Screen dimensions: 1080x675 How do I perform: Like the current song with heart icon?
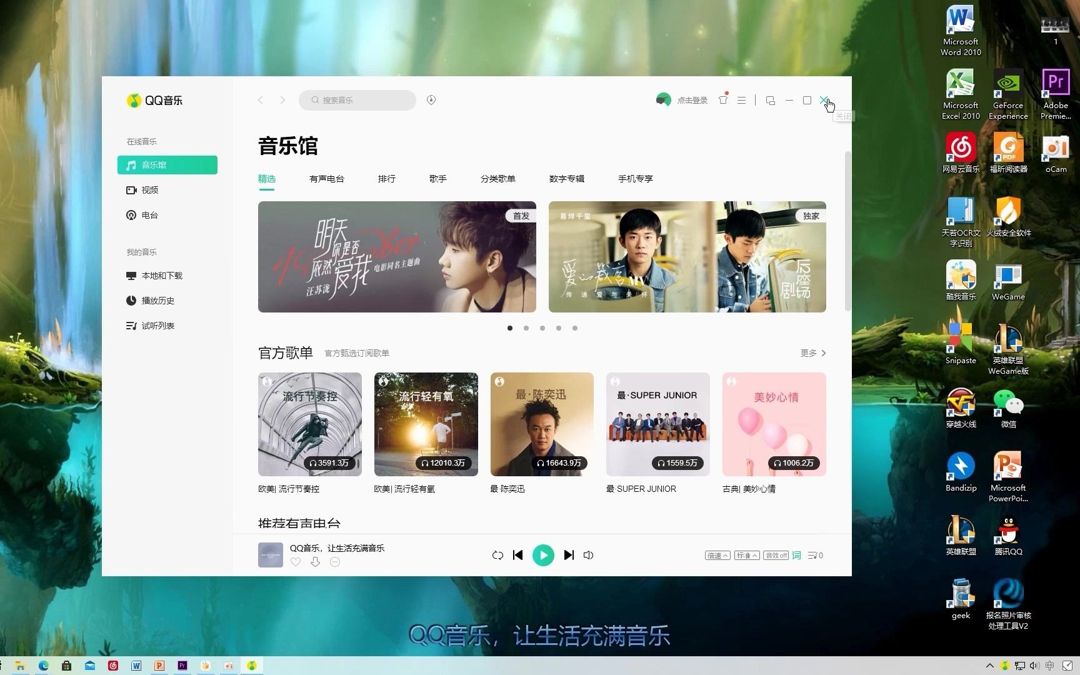click(296, 562)
